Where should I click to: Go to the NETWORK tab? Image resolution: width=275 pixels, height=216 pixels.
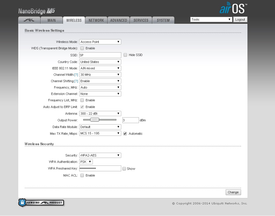point(96,20)
